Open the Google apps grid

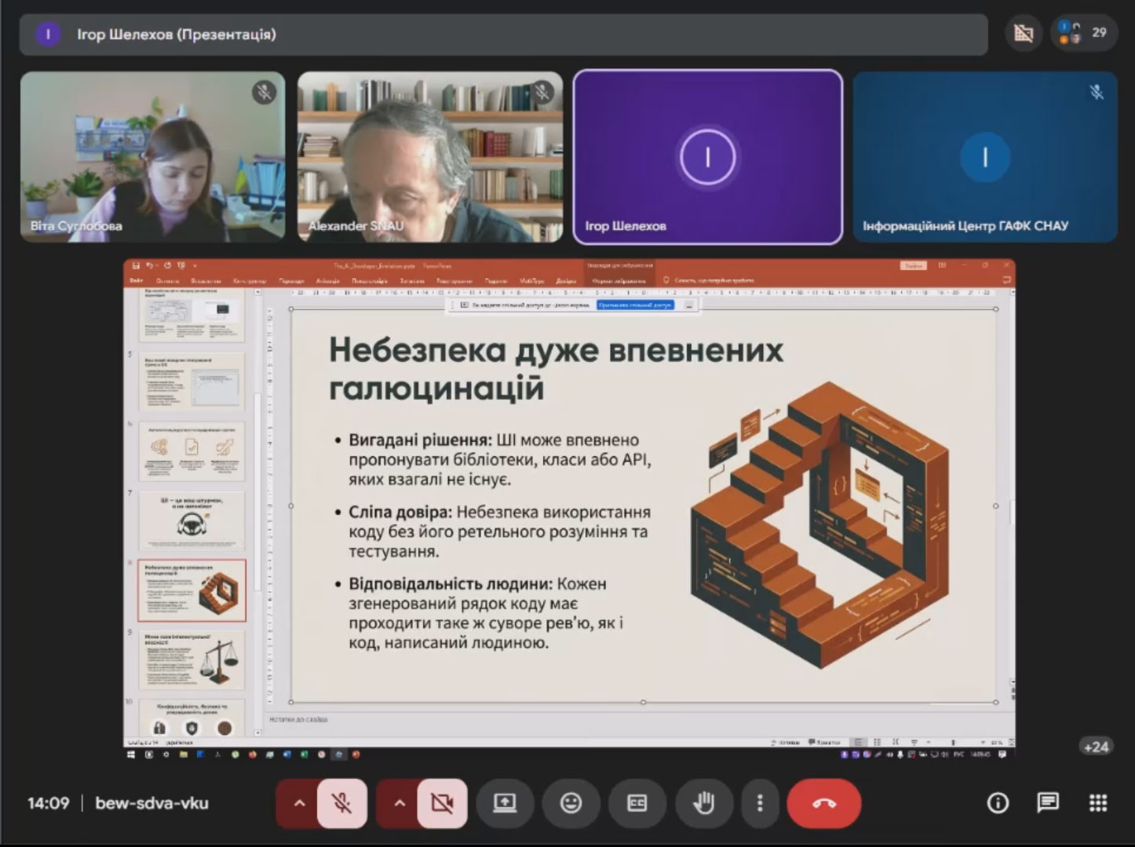pyautogui.click(x=1096, y=803)
